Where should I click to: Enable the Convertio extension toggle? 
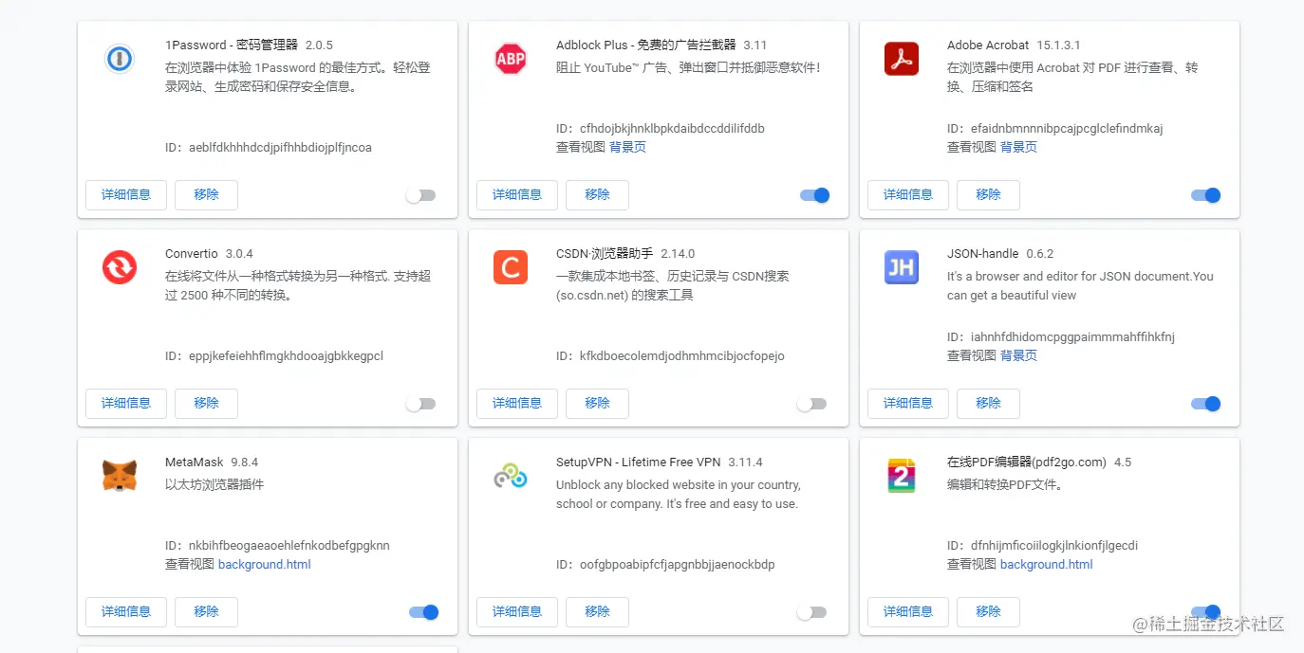420,404
